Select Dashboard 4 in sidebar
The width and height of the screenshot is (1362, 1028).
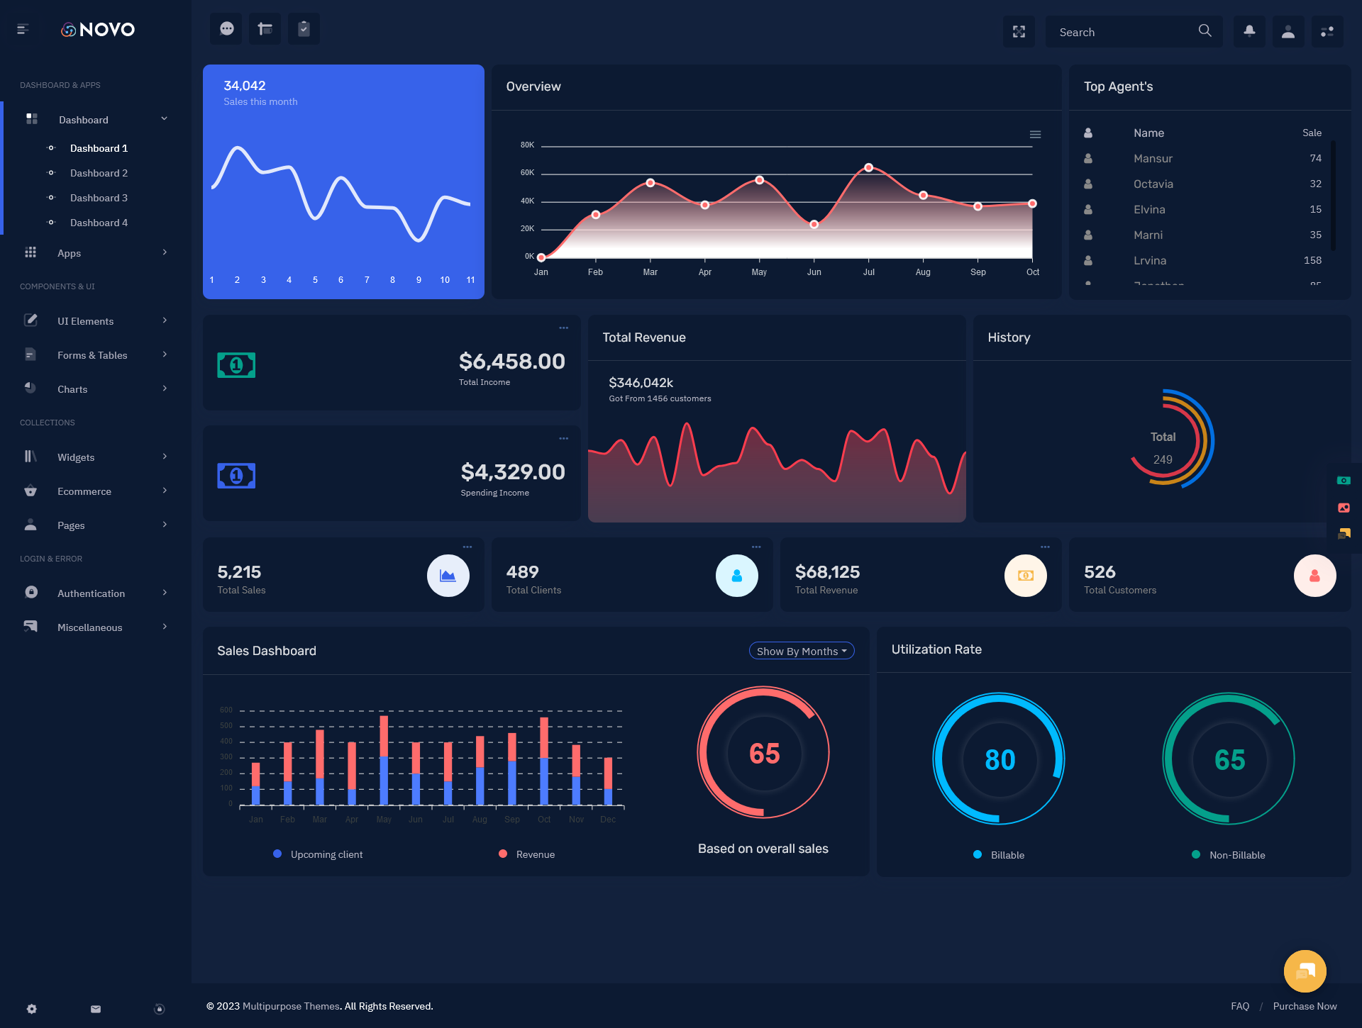[99, 223]
